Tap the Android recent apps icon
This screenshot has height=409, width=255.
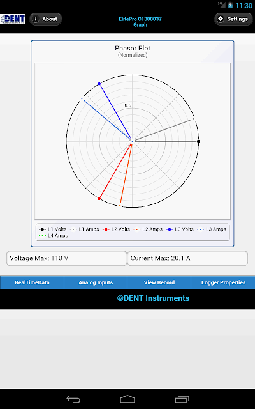[x=182, y=399]
